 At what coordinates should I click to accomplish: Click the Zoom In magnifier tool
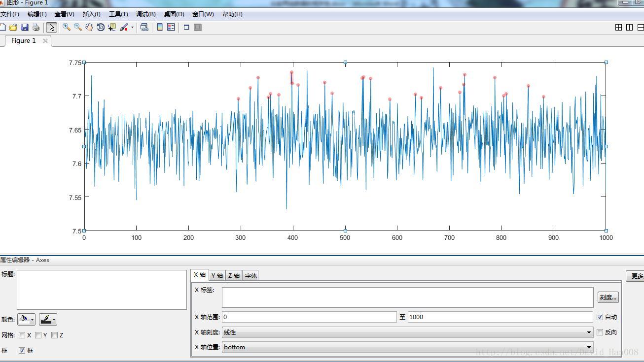tap(66, 28)
